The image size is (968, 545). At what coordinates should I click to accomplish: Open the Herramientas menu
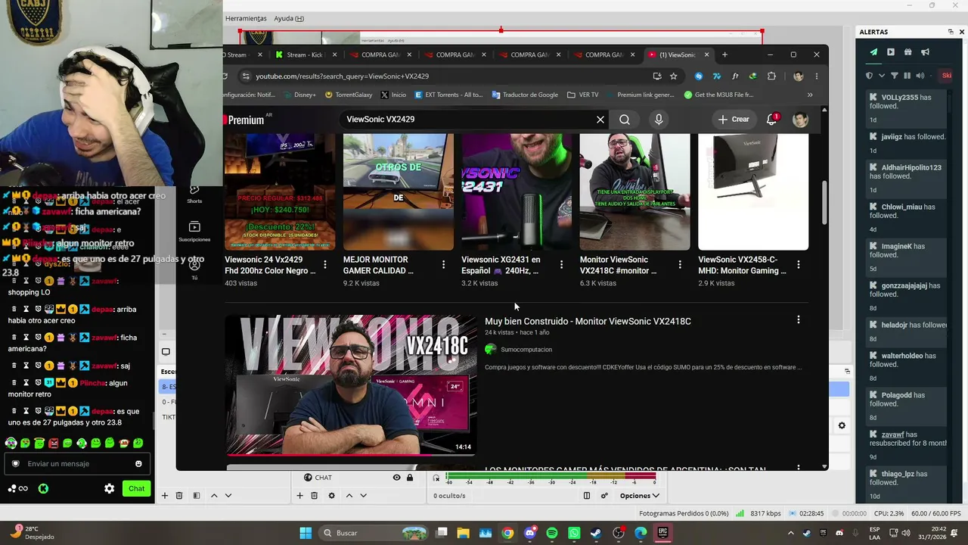[x=246, y=18]
